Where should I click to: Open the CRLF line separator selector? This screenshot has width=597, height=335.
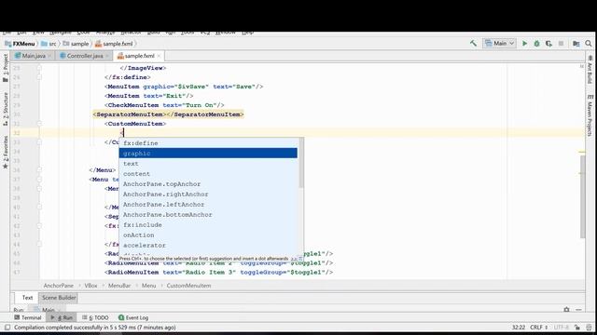538,327
